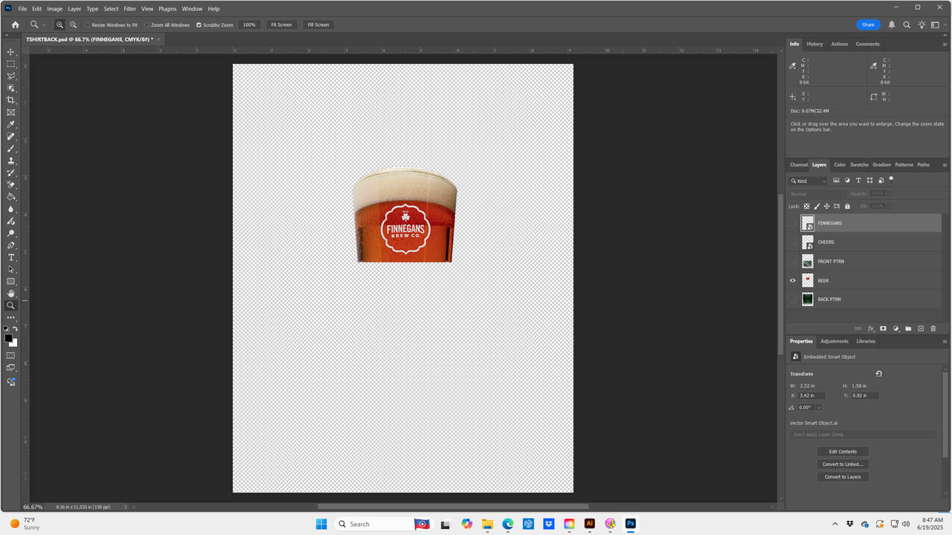This screenshot has height=535, width=952.
Task: Add layer style via fx icon
Action: coord(871,328)
